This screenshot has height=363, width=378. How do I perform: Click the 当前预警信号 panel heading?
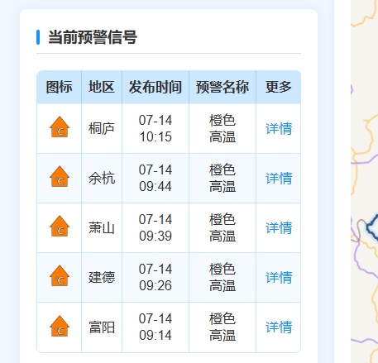tap(93, 37)
